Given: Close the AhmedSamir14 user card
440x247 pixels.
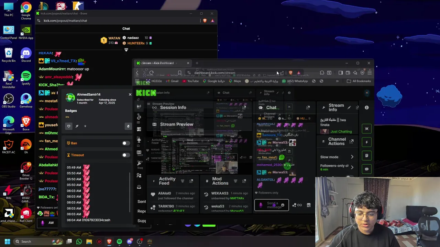Looking at the screenshot, I should pos(130,94).
